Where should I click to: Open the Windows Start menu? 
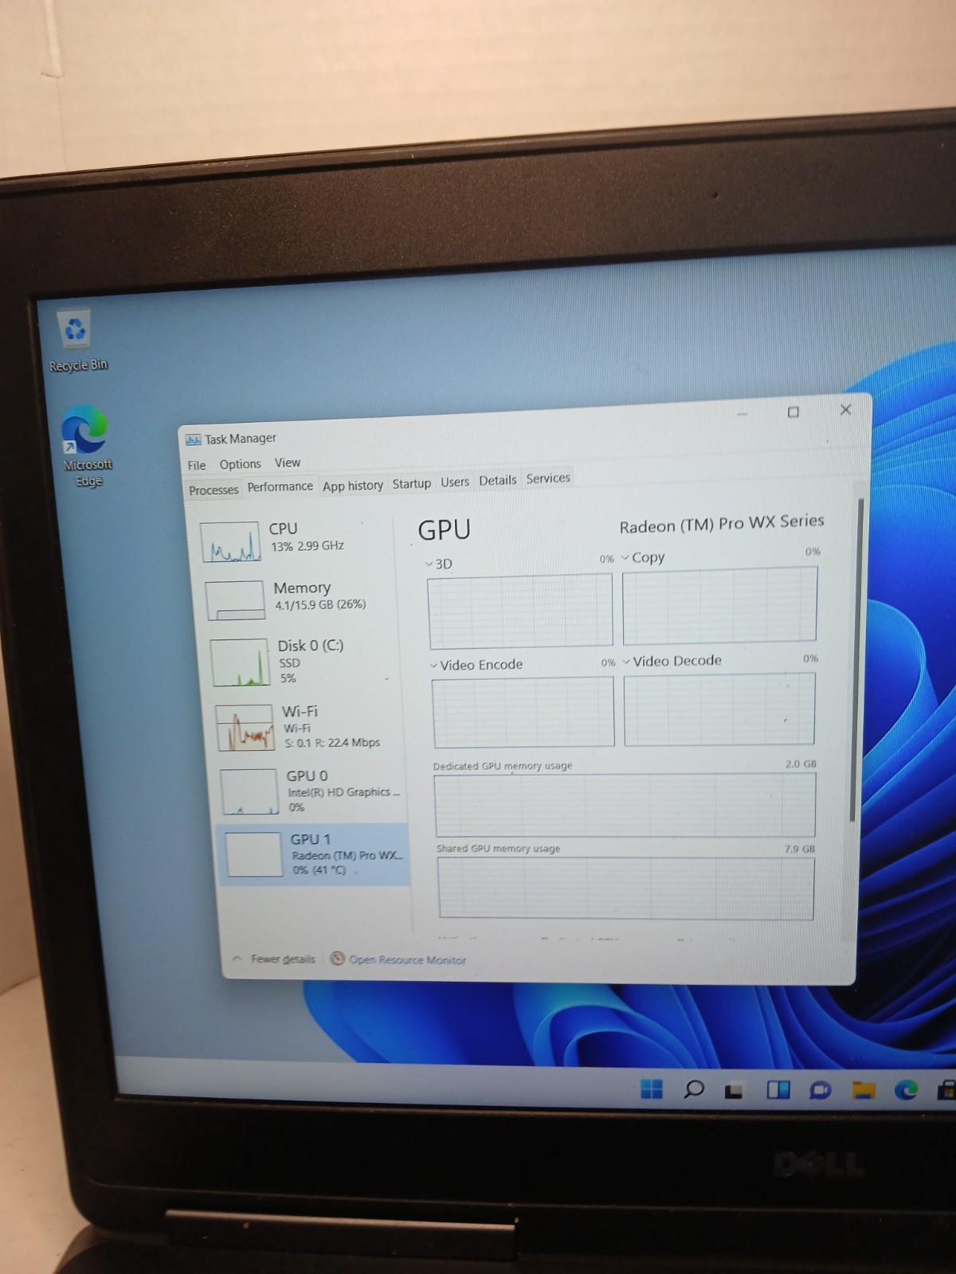point(652,1088)
